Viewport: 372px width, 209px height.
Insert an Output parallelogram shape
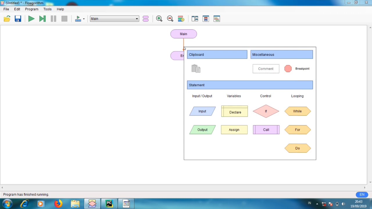202,130
